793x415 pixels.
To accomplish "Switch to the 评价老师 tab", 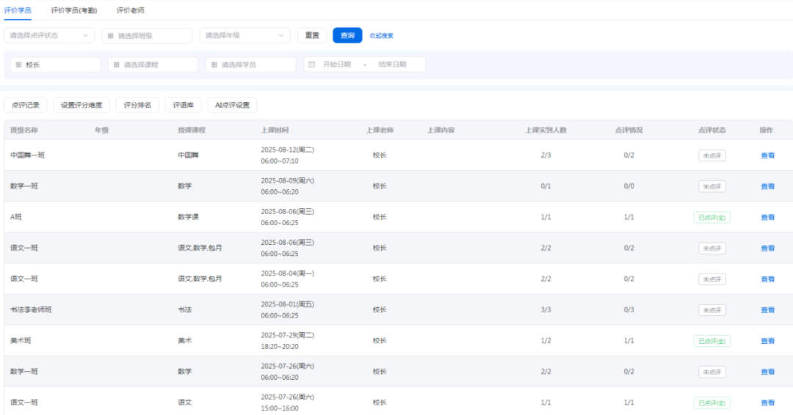I will tap(131, 10).
